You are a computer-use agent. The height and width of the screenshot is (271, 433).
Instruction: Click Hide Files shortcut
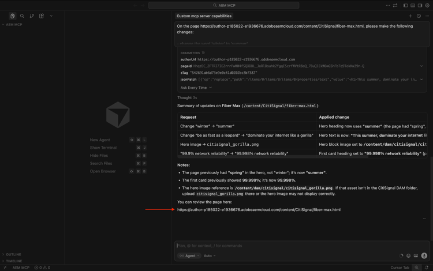pos(118,156)
